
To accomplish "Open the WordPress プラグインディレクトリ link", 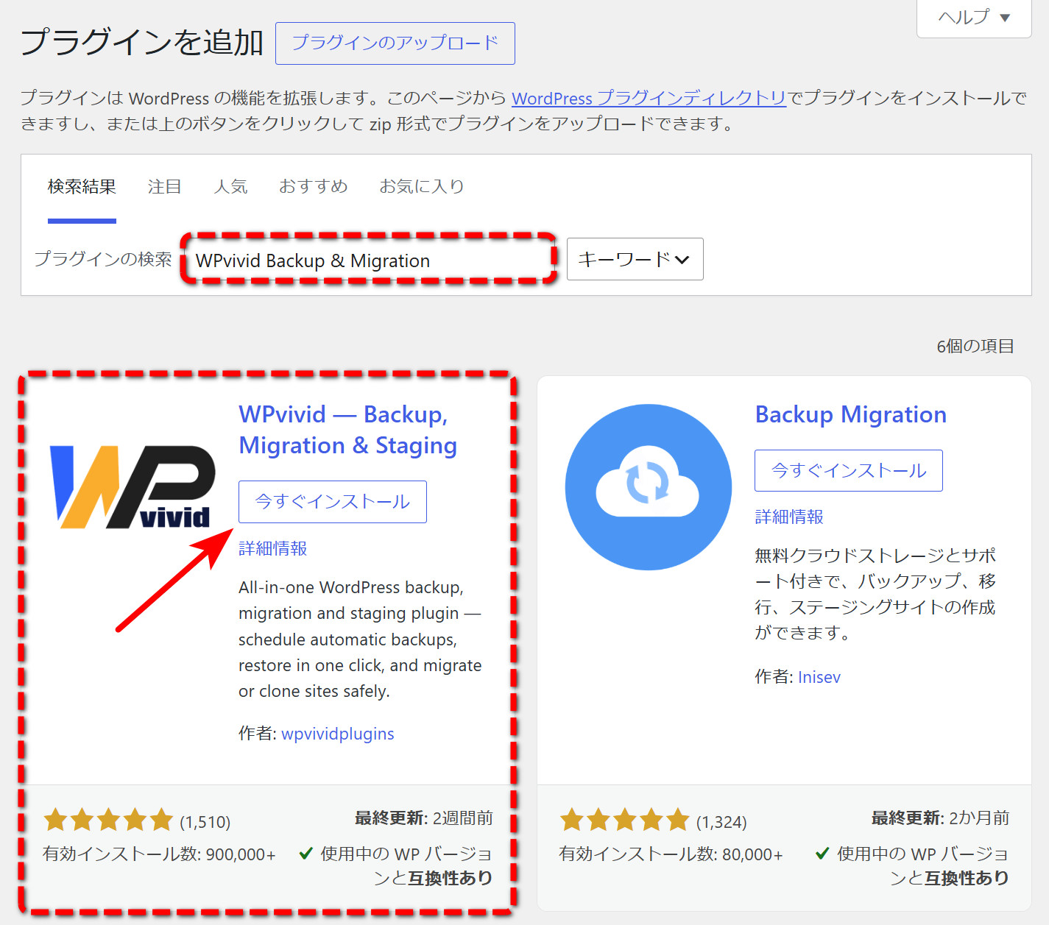I will coord(649,98).
